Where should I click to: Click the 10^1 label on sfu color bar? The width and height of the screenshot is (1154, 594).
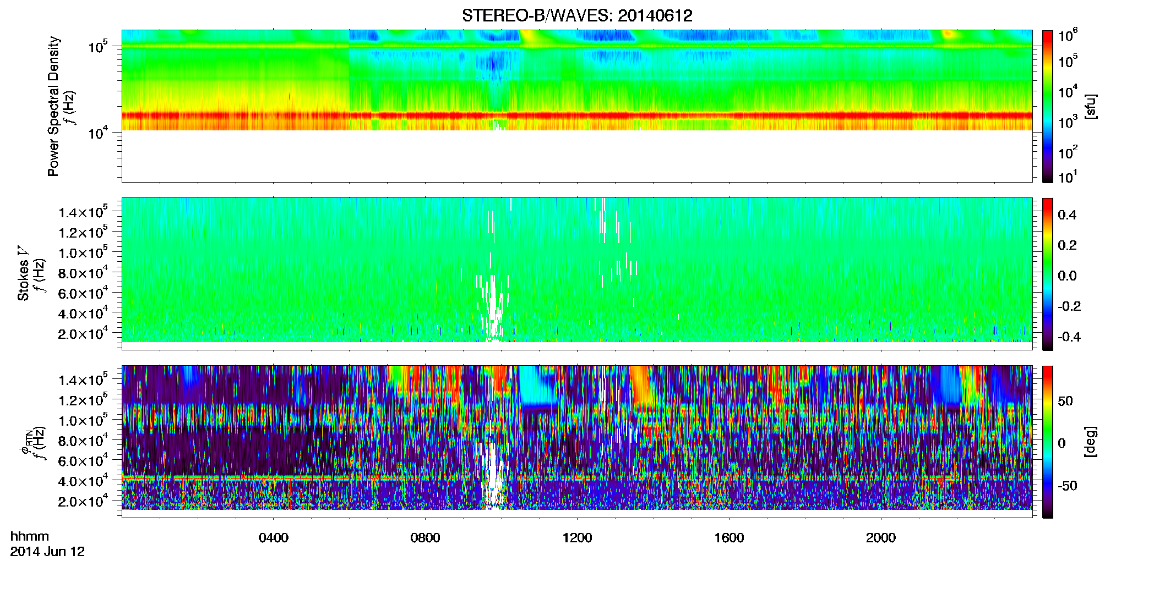(x=1068, y=177)
